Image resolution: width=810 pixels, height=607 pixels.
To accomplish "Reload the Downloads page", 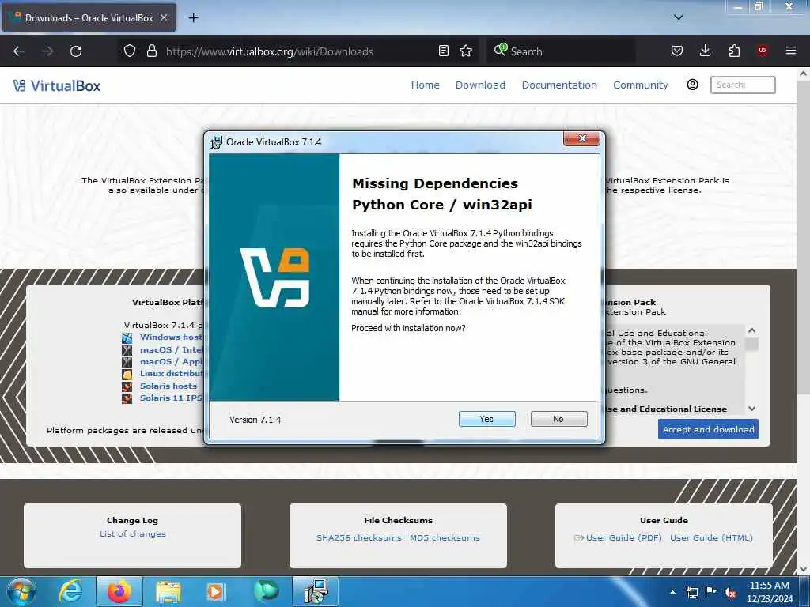I will click(76, 51).
